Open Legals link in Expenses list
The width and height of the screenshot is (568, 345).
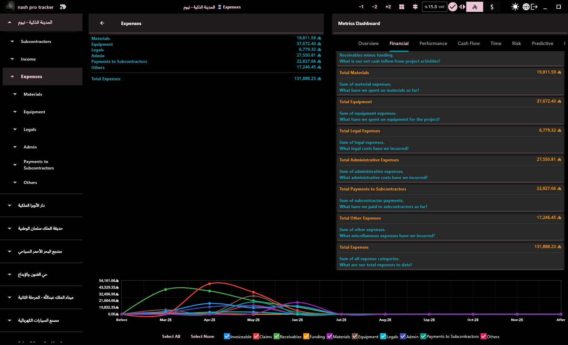(97, 50)
